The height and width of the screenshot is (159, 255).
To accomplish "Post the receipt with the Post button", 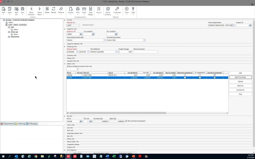I will click(x=240, y=94).
